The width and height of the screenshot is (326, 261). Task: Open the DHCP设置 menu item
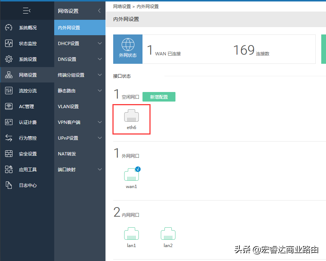[x=80, y=43]
